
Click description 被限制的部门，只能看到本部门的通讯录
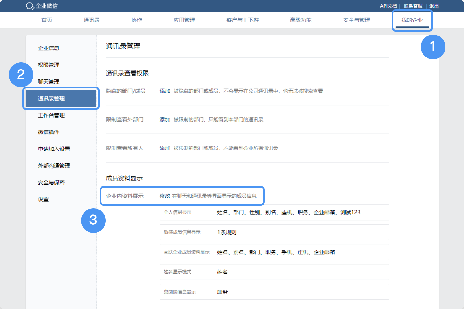pos(218,120)
